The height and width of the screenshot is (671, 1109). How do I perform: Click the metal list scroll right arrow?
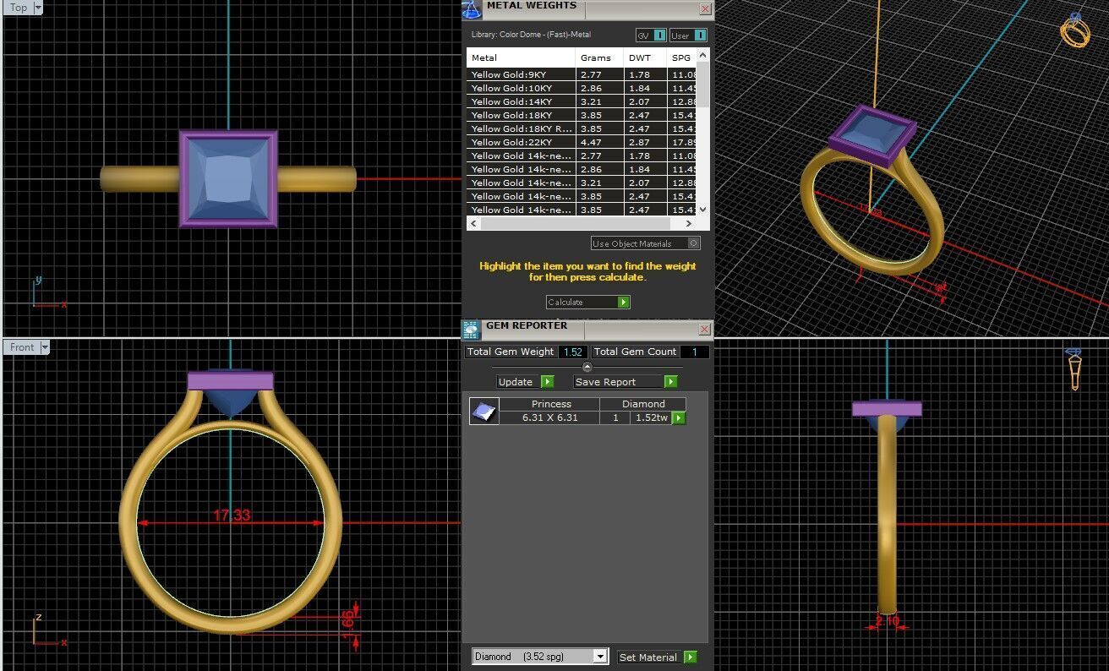coord(689,224)
